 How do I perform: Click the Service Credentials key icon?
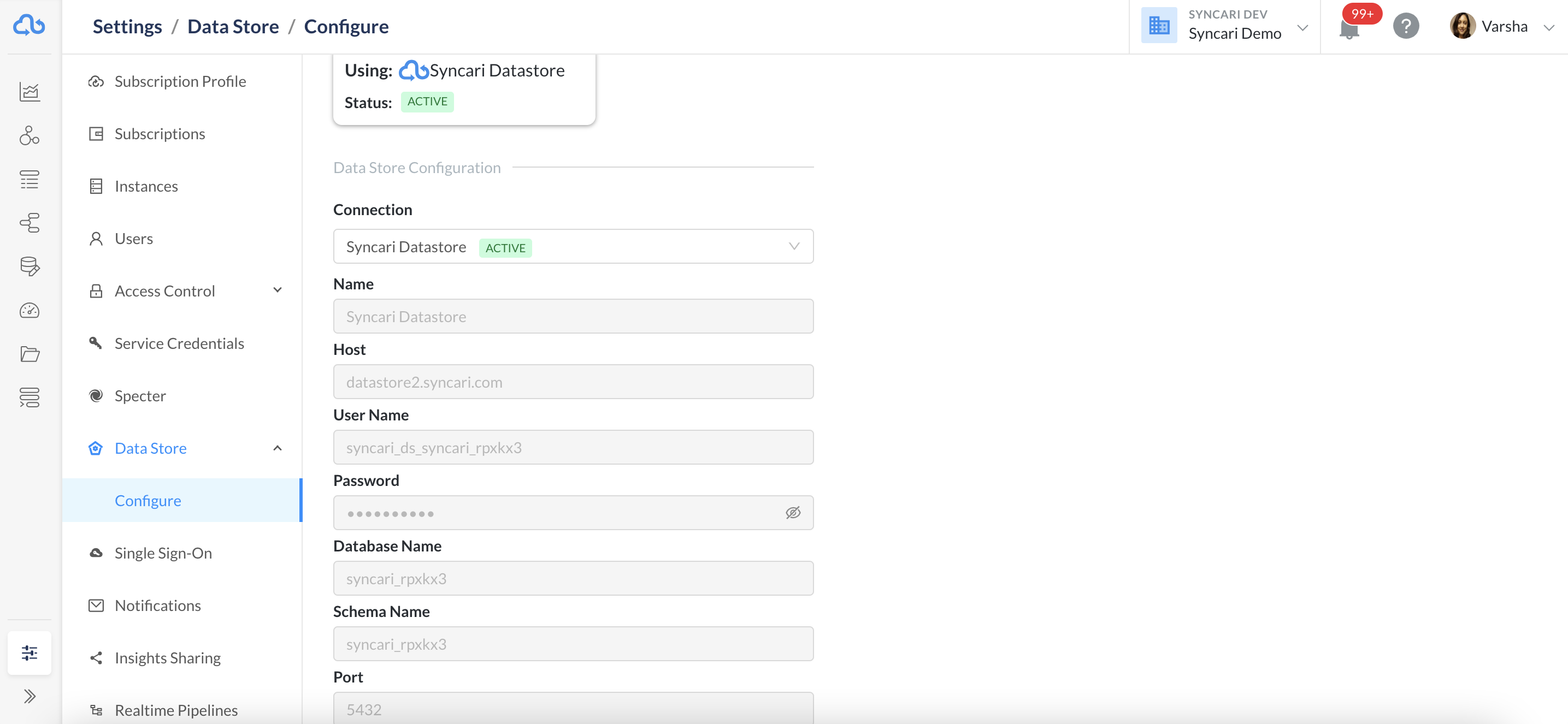tap(96, 343)
